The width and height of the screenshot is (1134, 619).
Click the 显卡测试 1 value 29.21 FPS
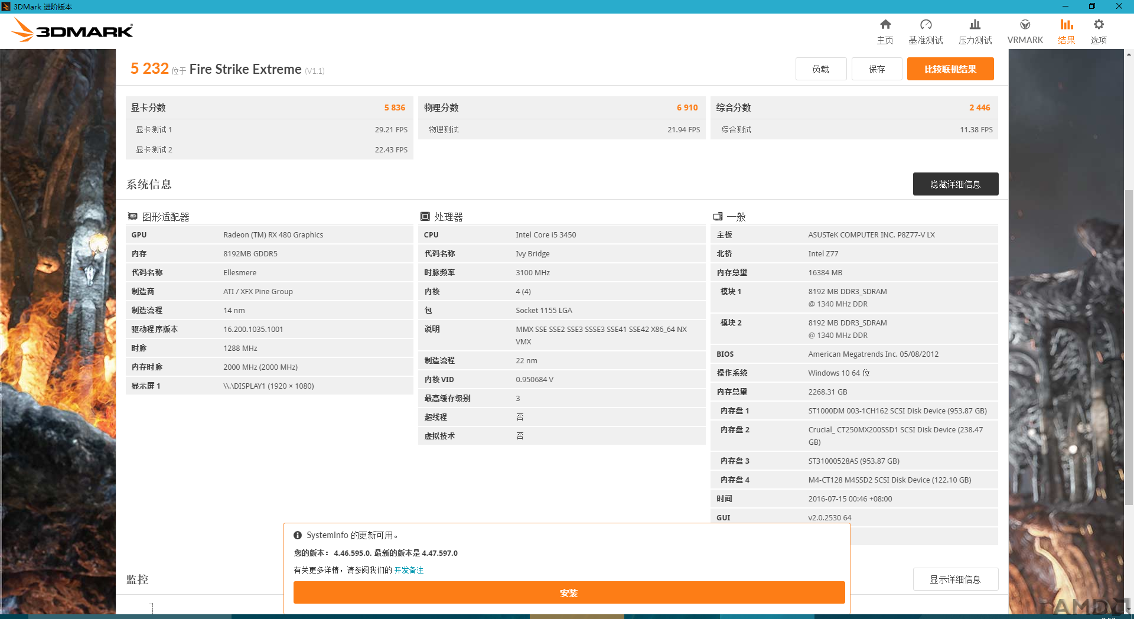[391, 129]
